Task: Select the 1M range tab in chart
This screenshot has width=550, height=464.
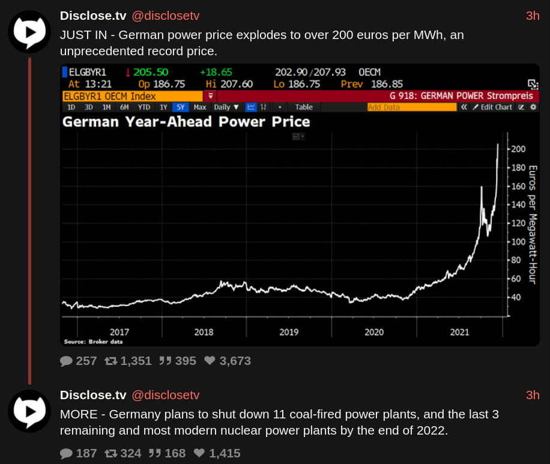Action: point(106,107)
